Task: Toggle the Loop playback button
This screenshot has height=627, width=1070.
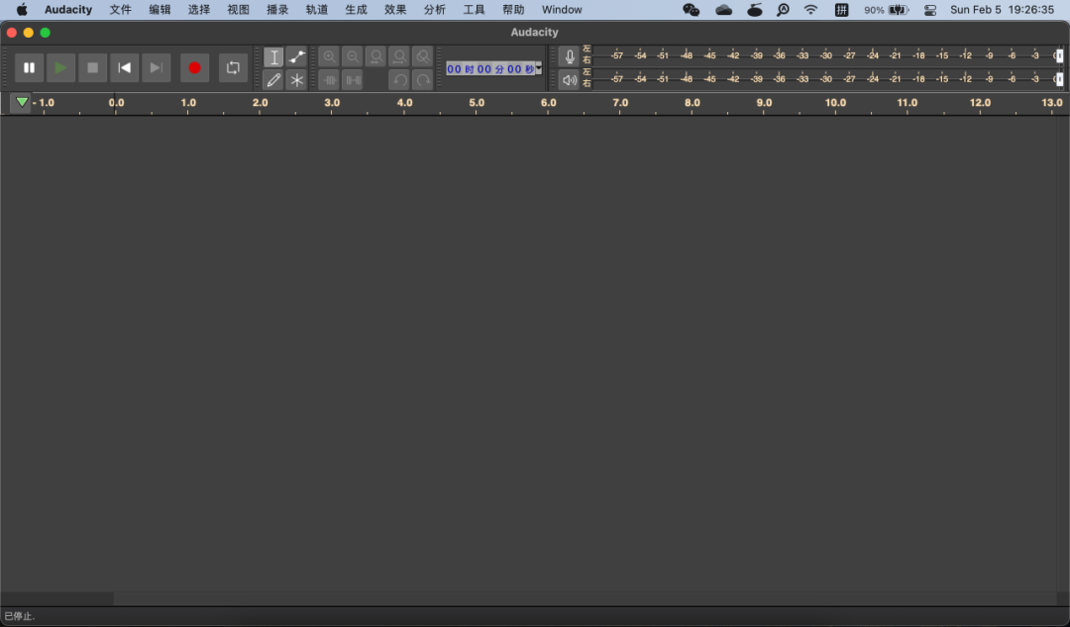Action: click(234, 67)
